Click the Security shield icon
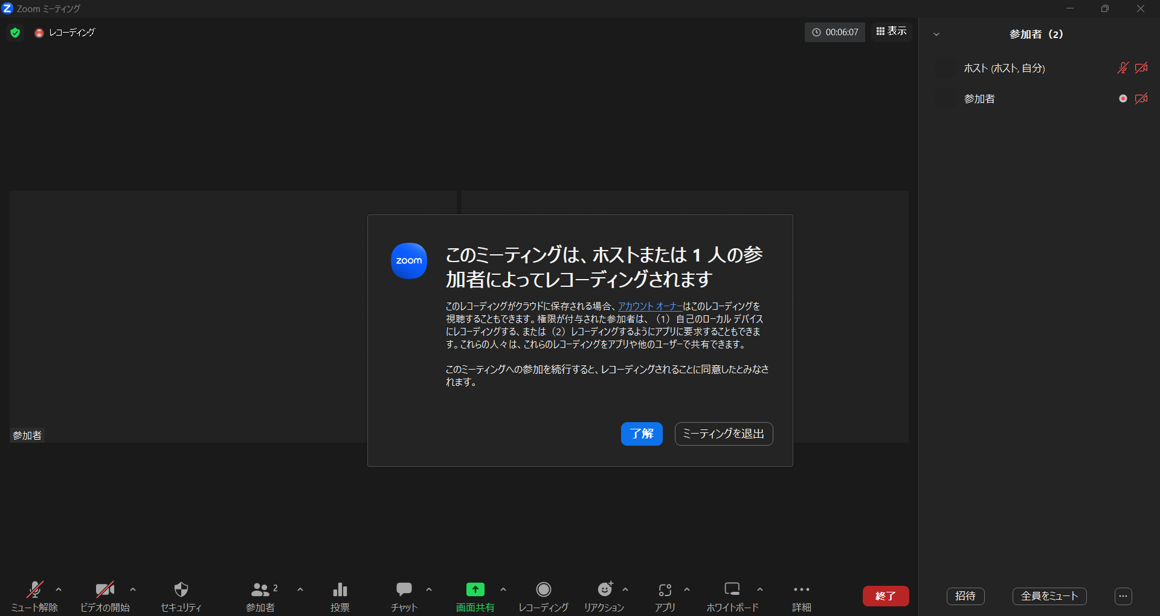 pyautogui.click(x=181, y=589)
